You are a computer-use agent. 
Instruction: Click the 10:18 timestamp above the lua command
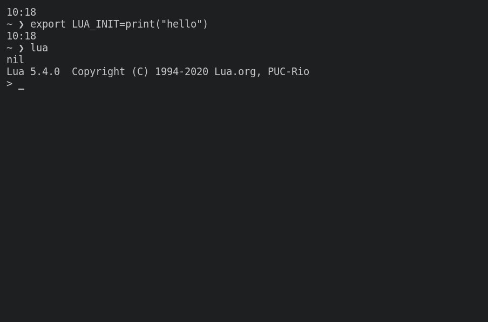[21, 36]
